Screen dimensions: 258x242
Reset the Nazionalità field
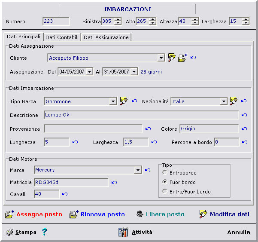(x=244, y=101)
